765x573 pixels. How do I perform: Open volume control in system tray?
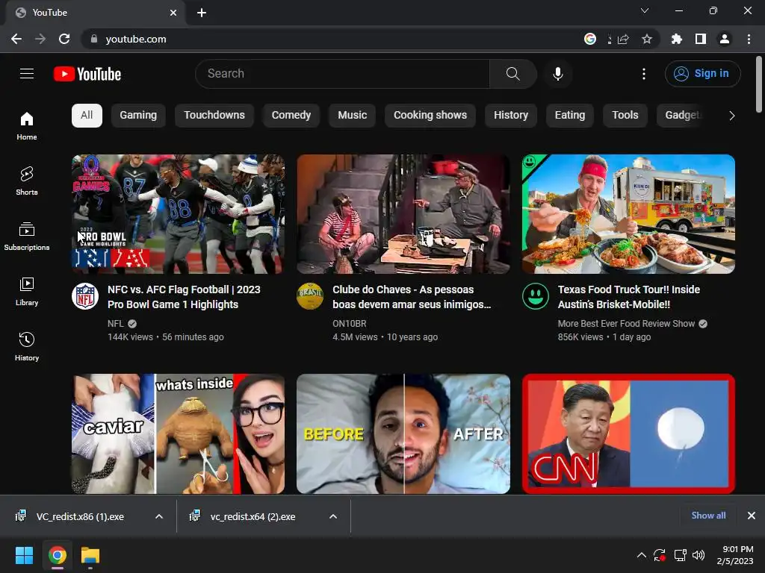699,555
